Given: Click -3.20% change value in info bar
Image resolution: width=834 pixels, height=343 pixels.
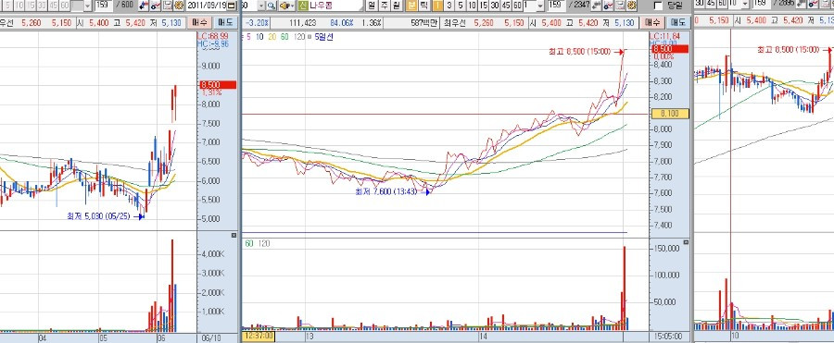Looking at the screenshot, I should click(x=256, y=23).
